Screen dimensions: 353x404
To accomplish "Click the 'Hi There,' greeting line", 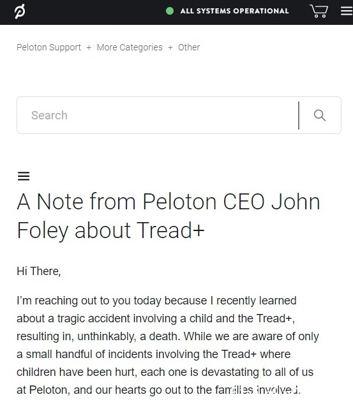I will point(39,271).
